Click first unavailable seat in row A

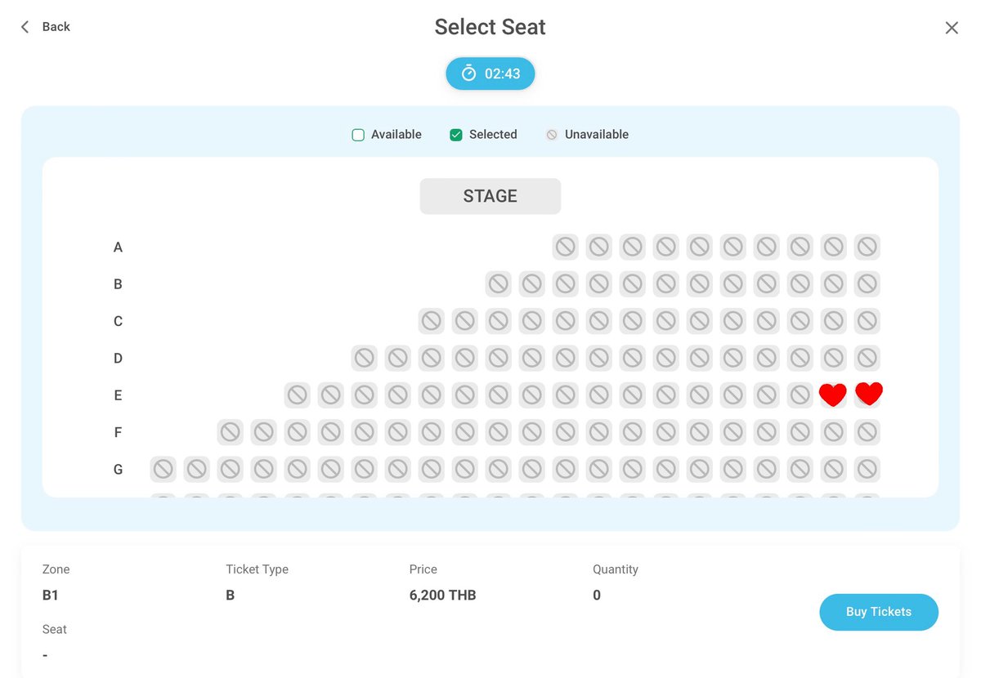(566, 247)
